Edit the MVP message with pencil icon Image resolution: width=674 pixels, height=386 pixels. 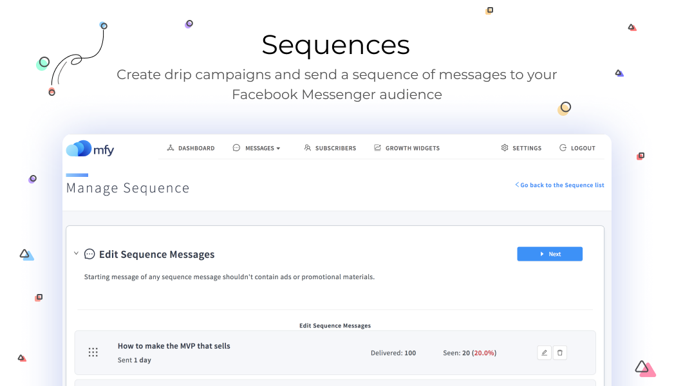coord(544,353)
